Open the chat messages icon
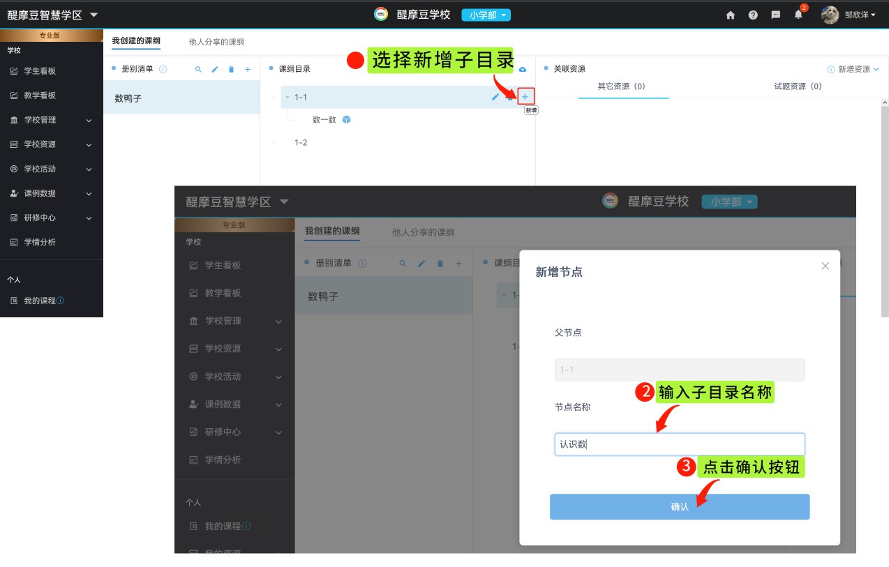This screenshot has height=567, width=889. coord(775,15)
